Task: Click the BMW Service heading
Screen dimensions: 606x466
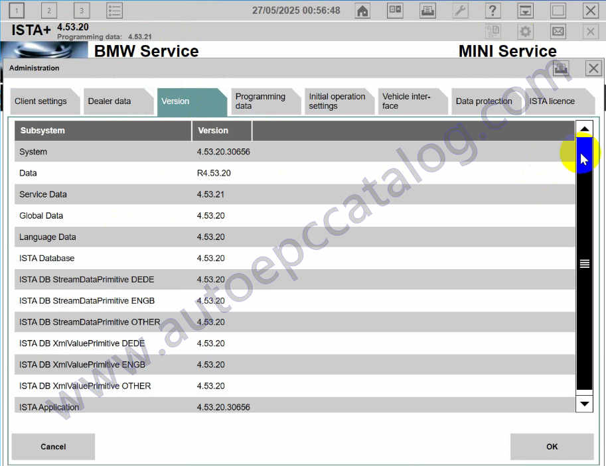Action: pyautogui.click(x=147, y=51)
